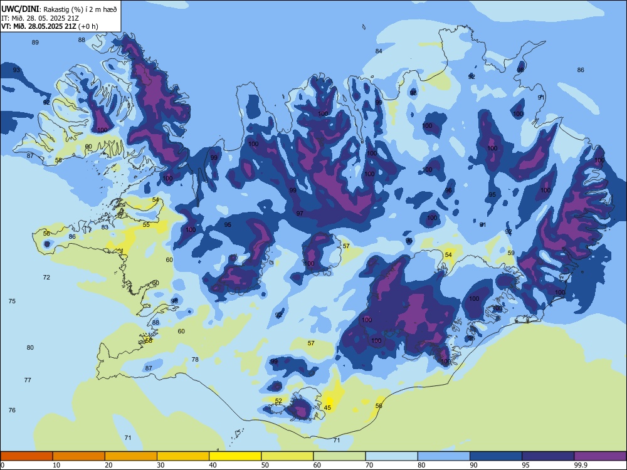Click the 'IT: Mið. 28. 05. 2025 21Z' line
The image size is (627, 470).
pos(39,18)
